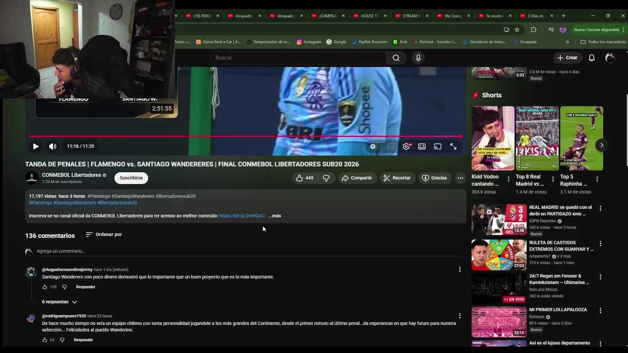The width and height of the screenshot is (628, 353).
Task: Dislike the comment by @rodrigoampuero1920
Action: [62, 340]
